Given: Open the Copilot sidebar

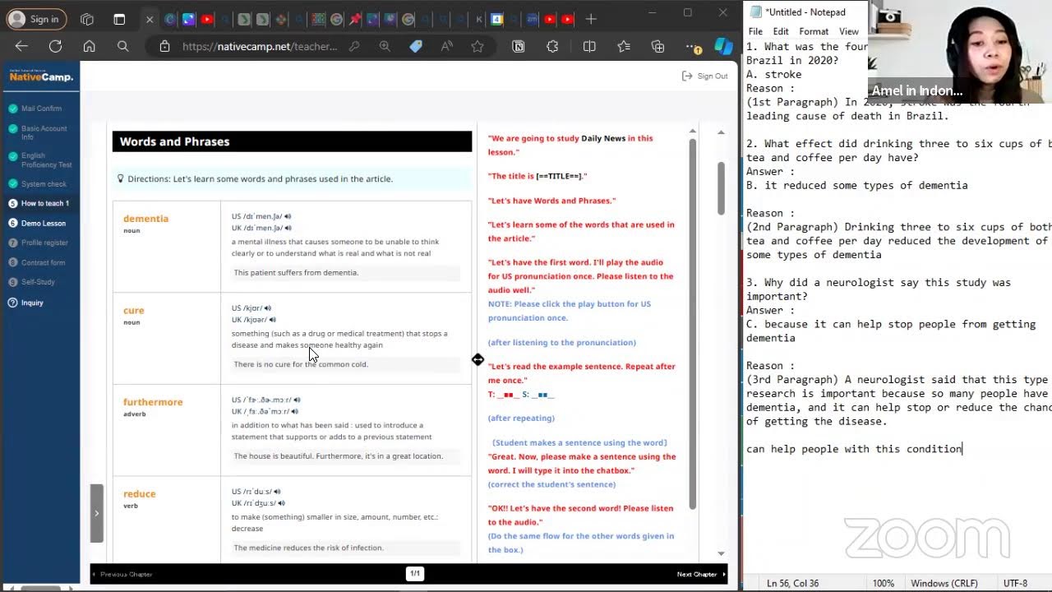Looking at the screenshot, I should pos(723,46).
